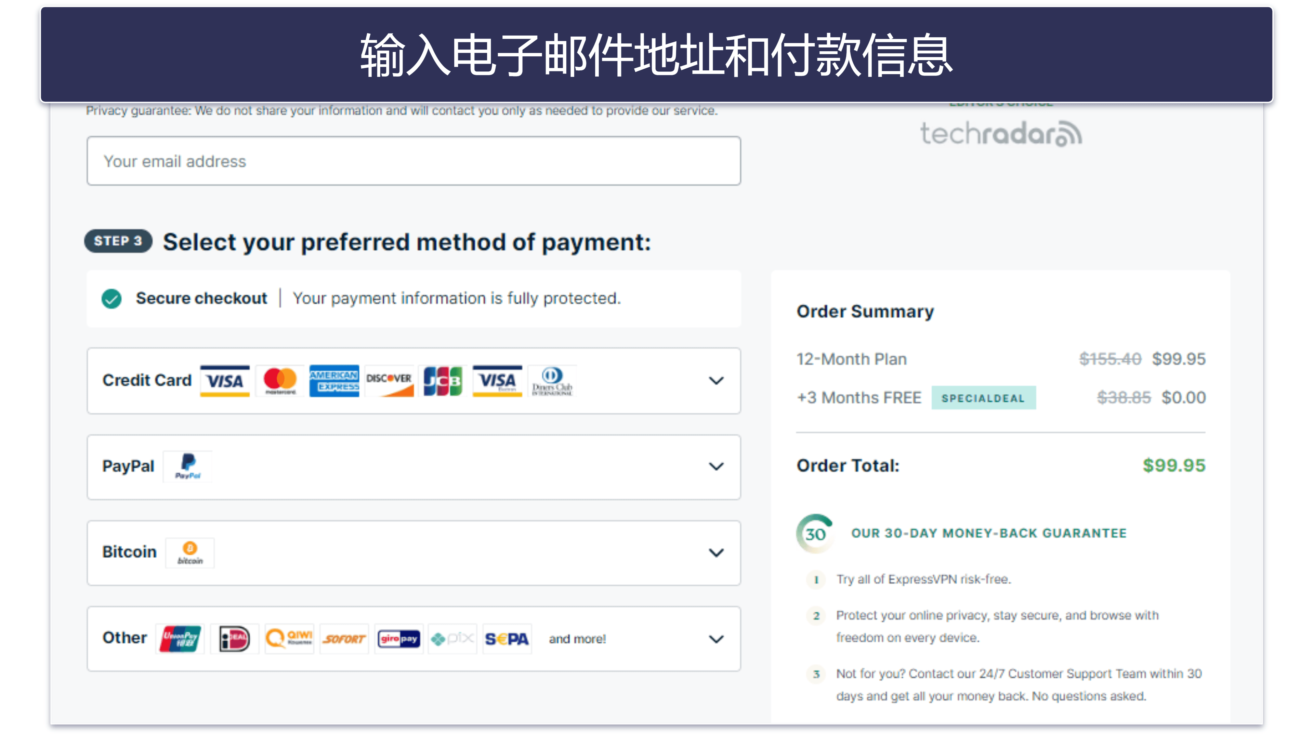Viewport: 1313px width, 735px height.
Task: Click the "12-Month Plan" line item
Action: 851,359
